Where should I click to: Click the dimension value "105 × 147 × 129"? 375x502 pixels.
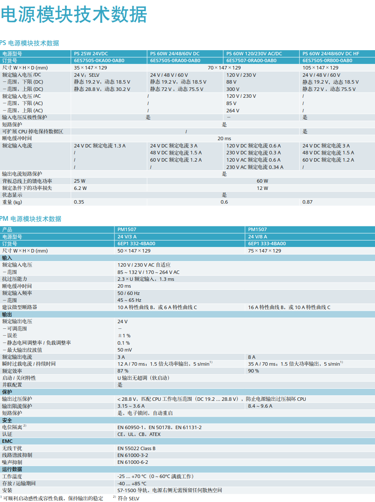320,68
